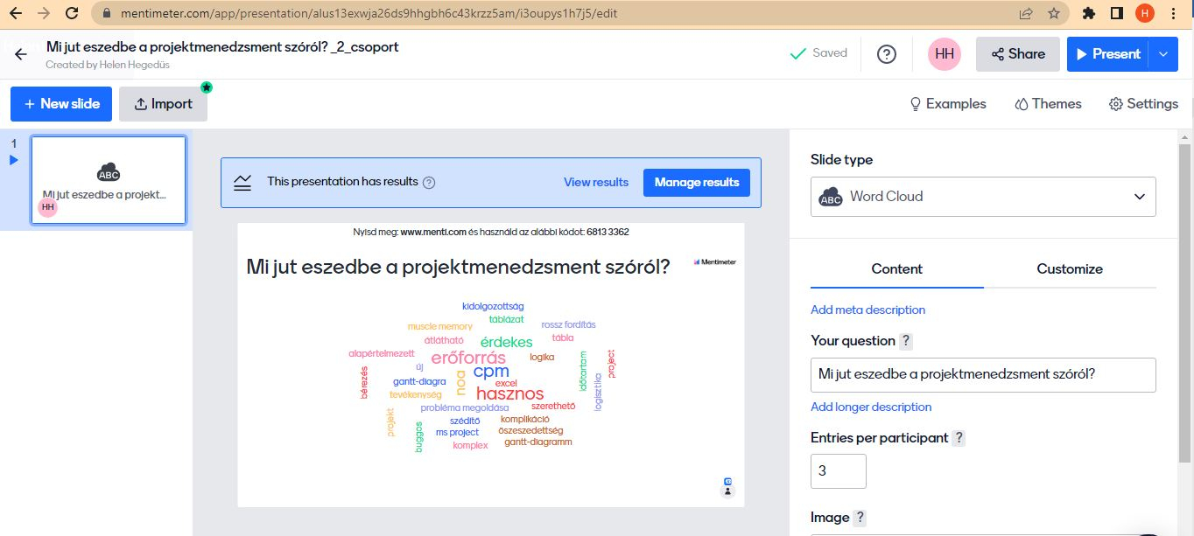Viewport: 1194px width, 536px height.
Task: Click the back arrow next to presentation title
Action: tap(21, 54)
